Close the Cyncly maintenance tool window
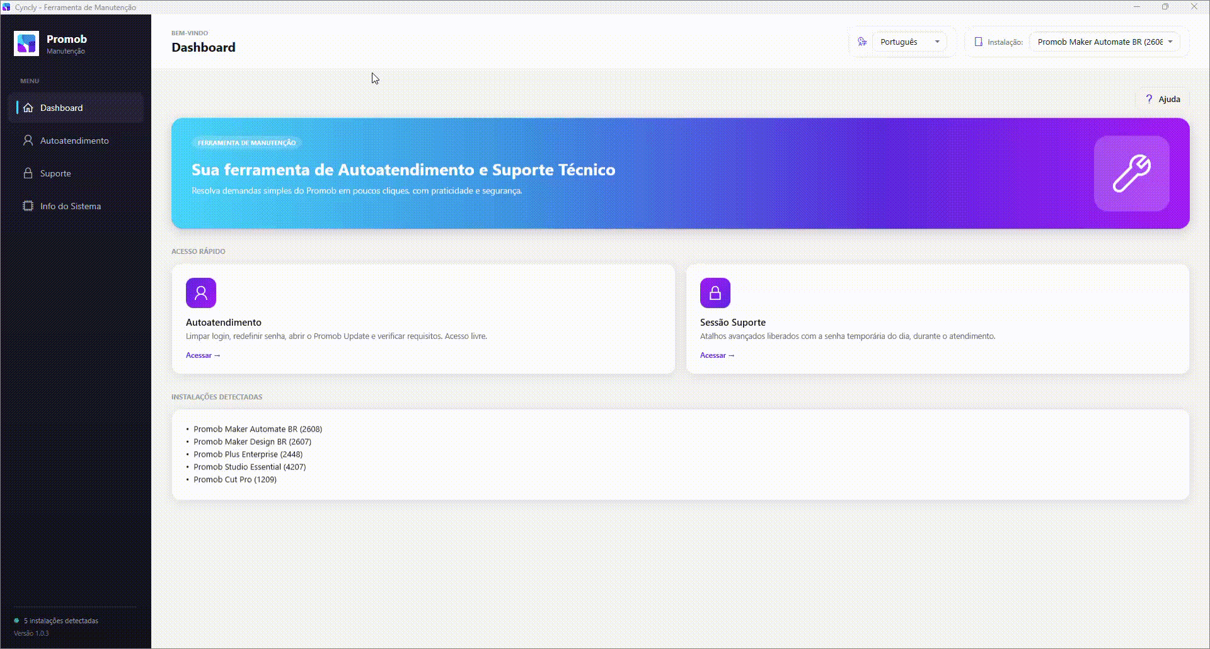1210x649 pixels. pyautogui.click(x=1194, y=7)
